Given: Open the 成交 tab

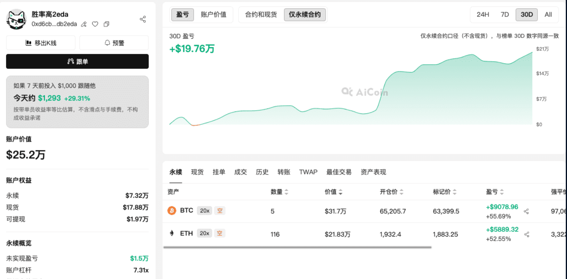Looking at the screenshot, I should tap(241, 172).
